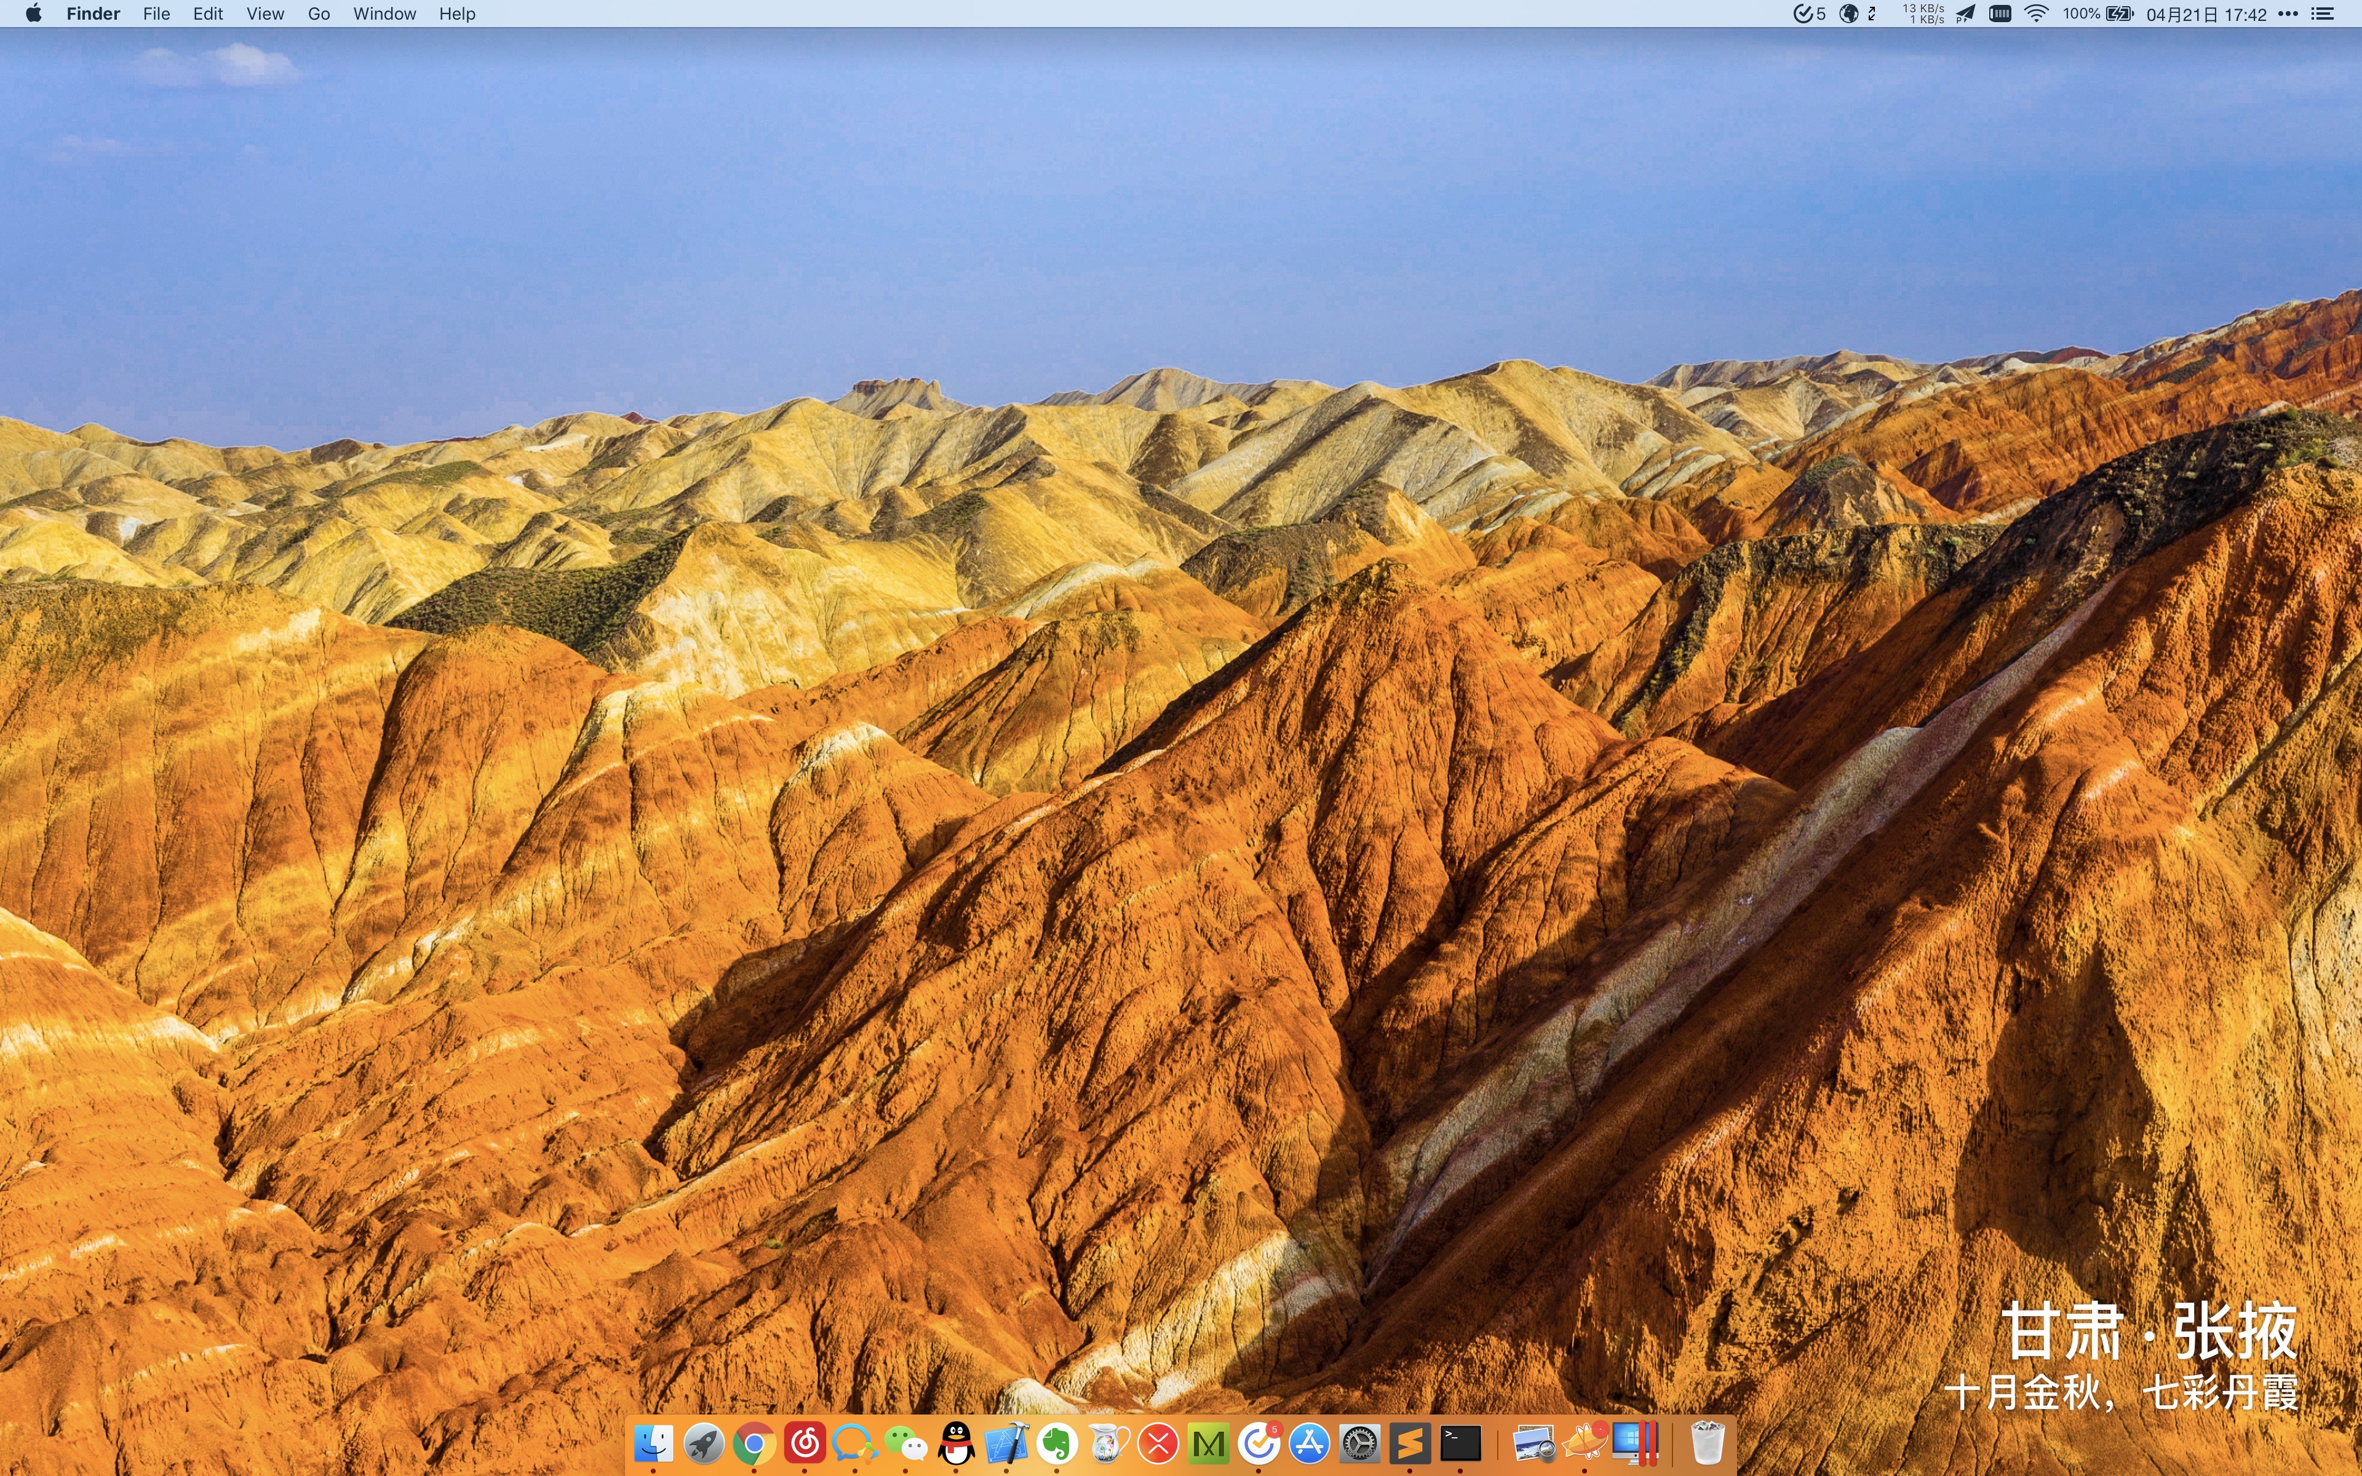
Task: Click the paper plane menu bar icon
Action: click(1966, 14)
